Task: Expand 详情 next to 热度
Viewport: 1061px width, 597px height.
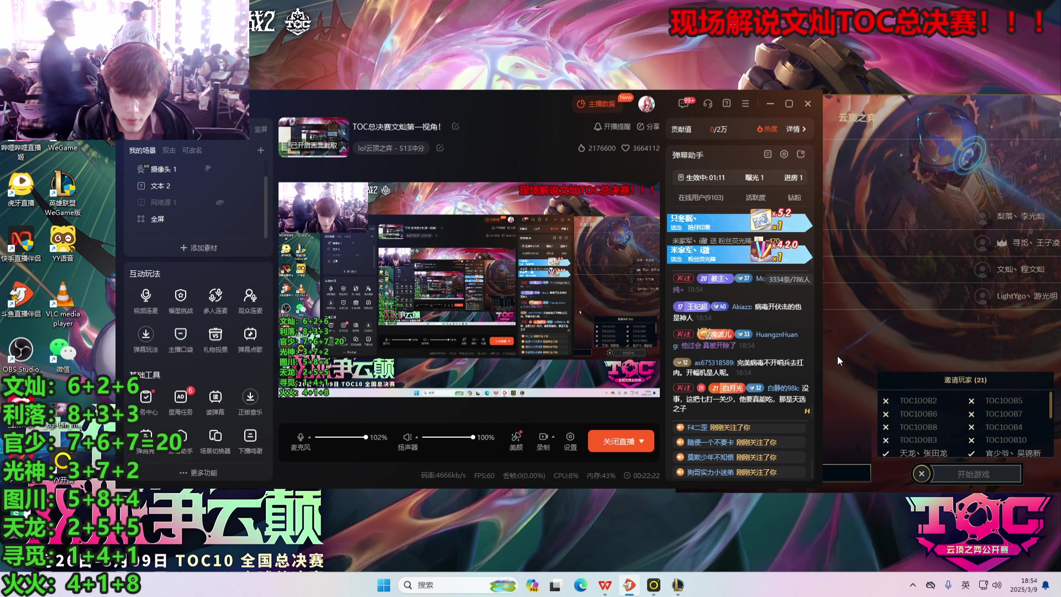Action: point(794,129)
